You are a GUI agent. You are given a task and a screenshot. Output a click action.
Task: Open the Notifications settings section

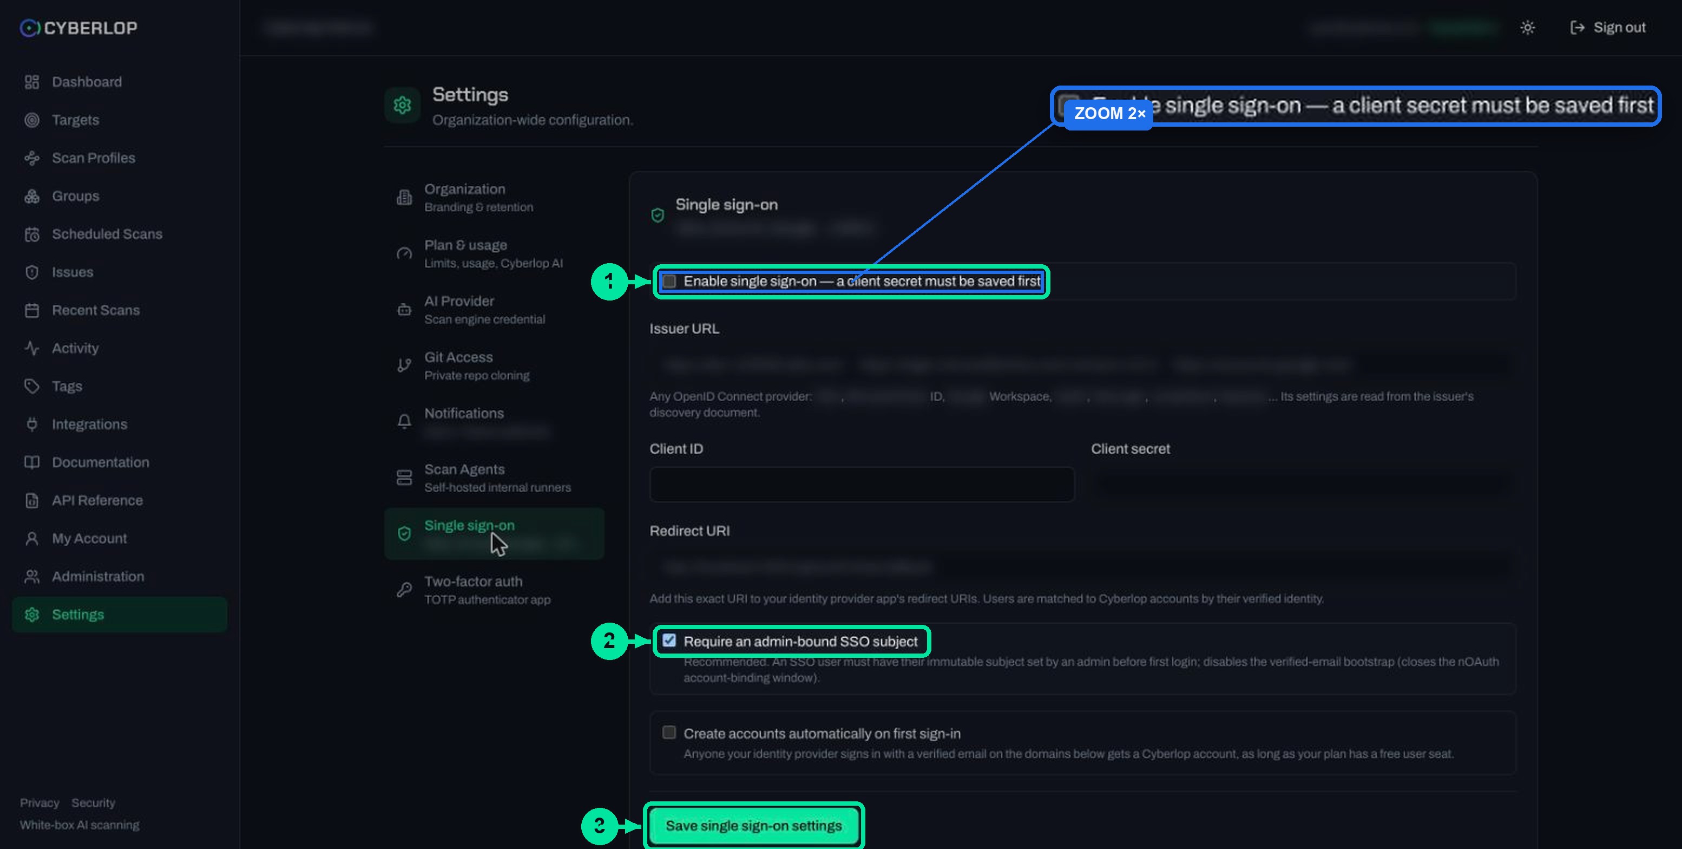pyautogui.click(x=494, y=421)
